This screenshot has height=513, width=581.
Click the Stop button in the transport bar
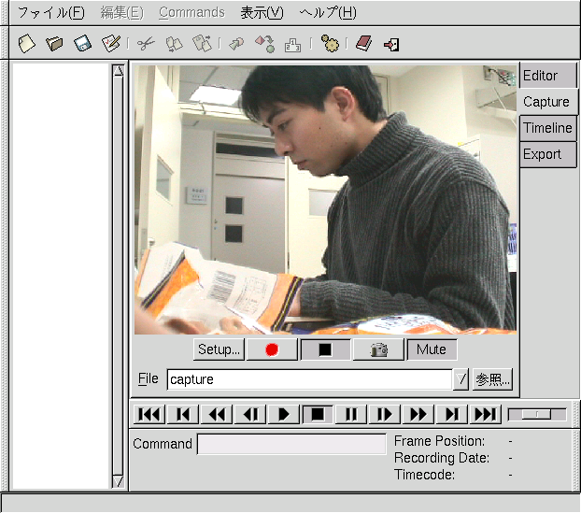(x=318, y=414)
